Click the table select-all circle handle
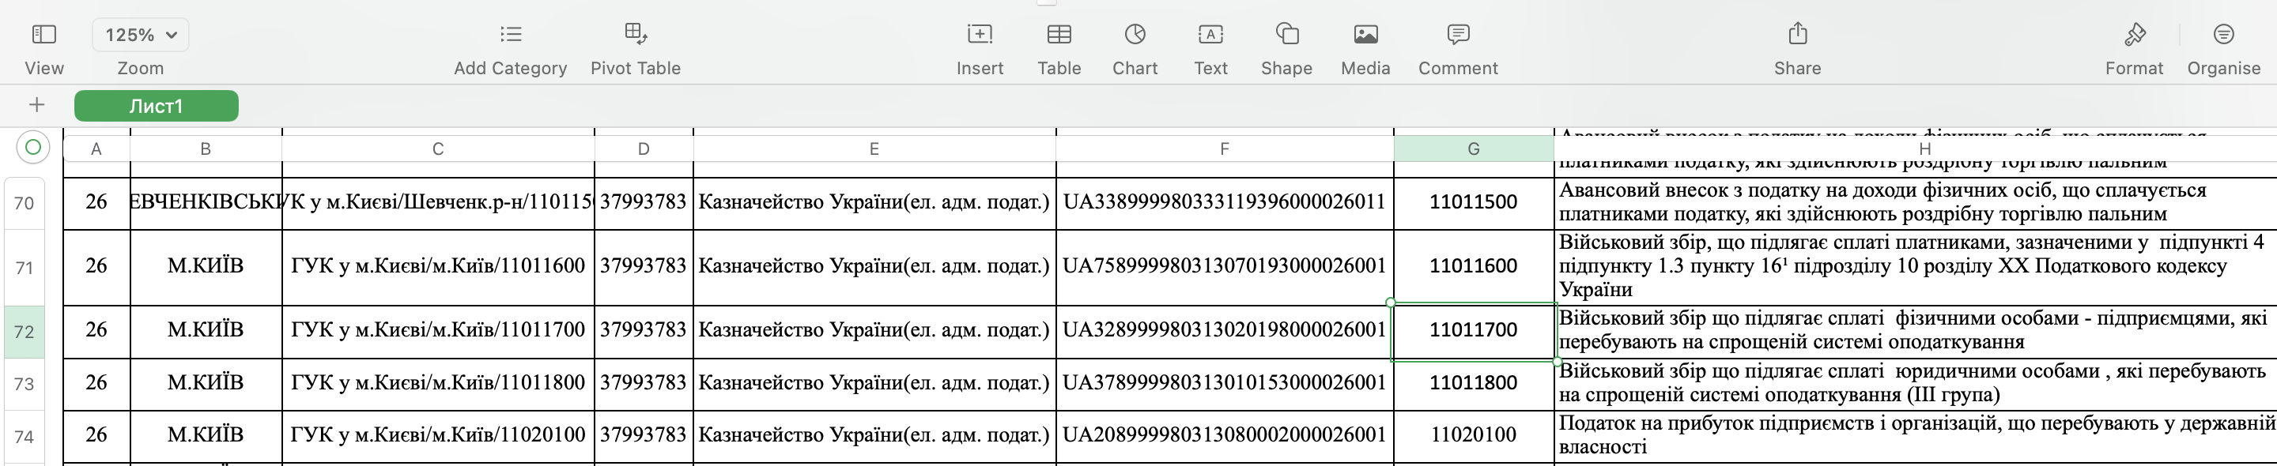Screen dimensions: 2277x466 [32, 148]
